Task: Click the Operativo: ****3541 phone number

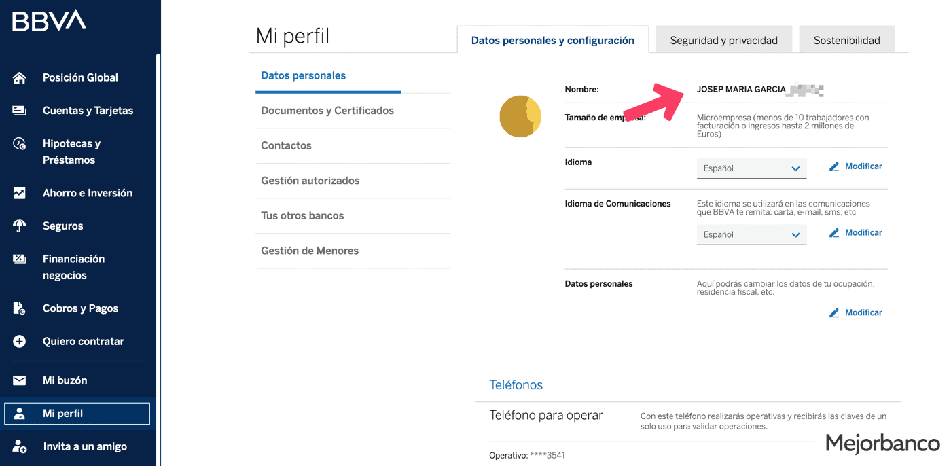Action: pos(527,455)
